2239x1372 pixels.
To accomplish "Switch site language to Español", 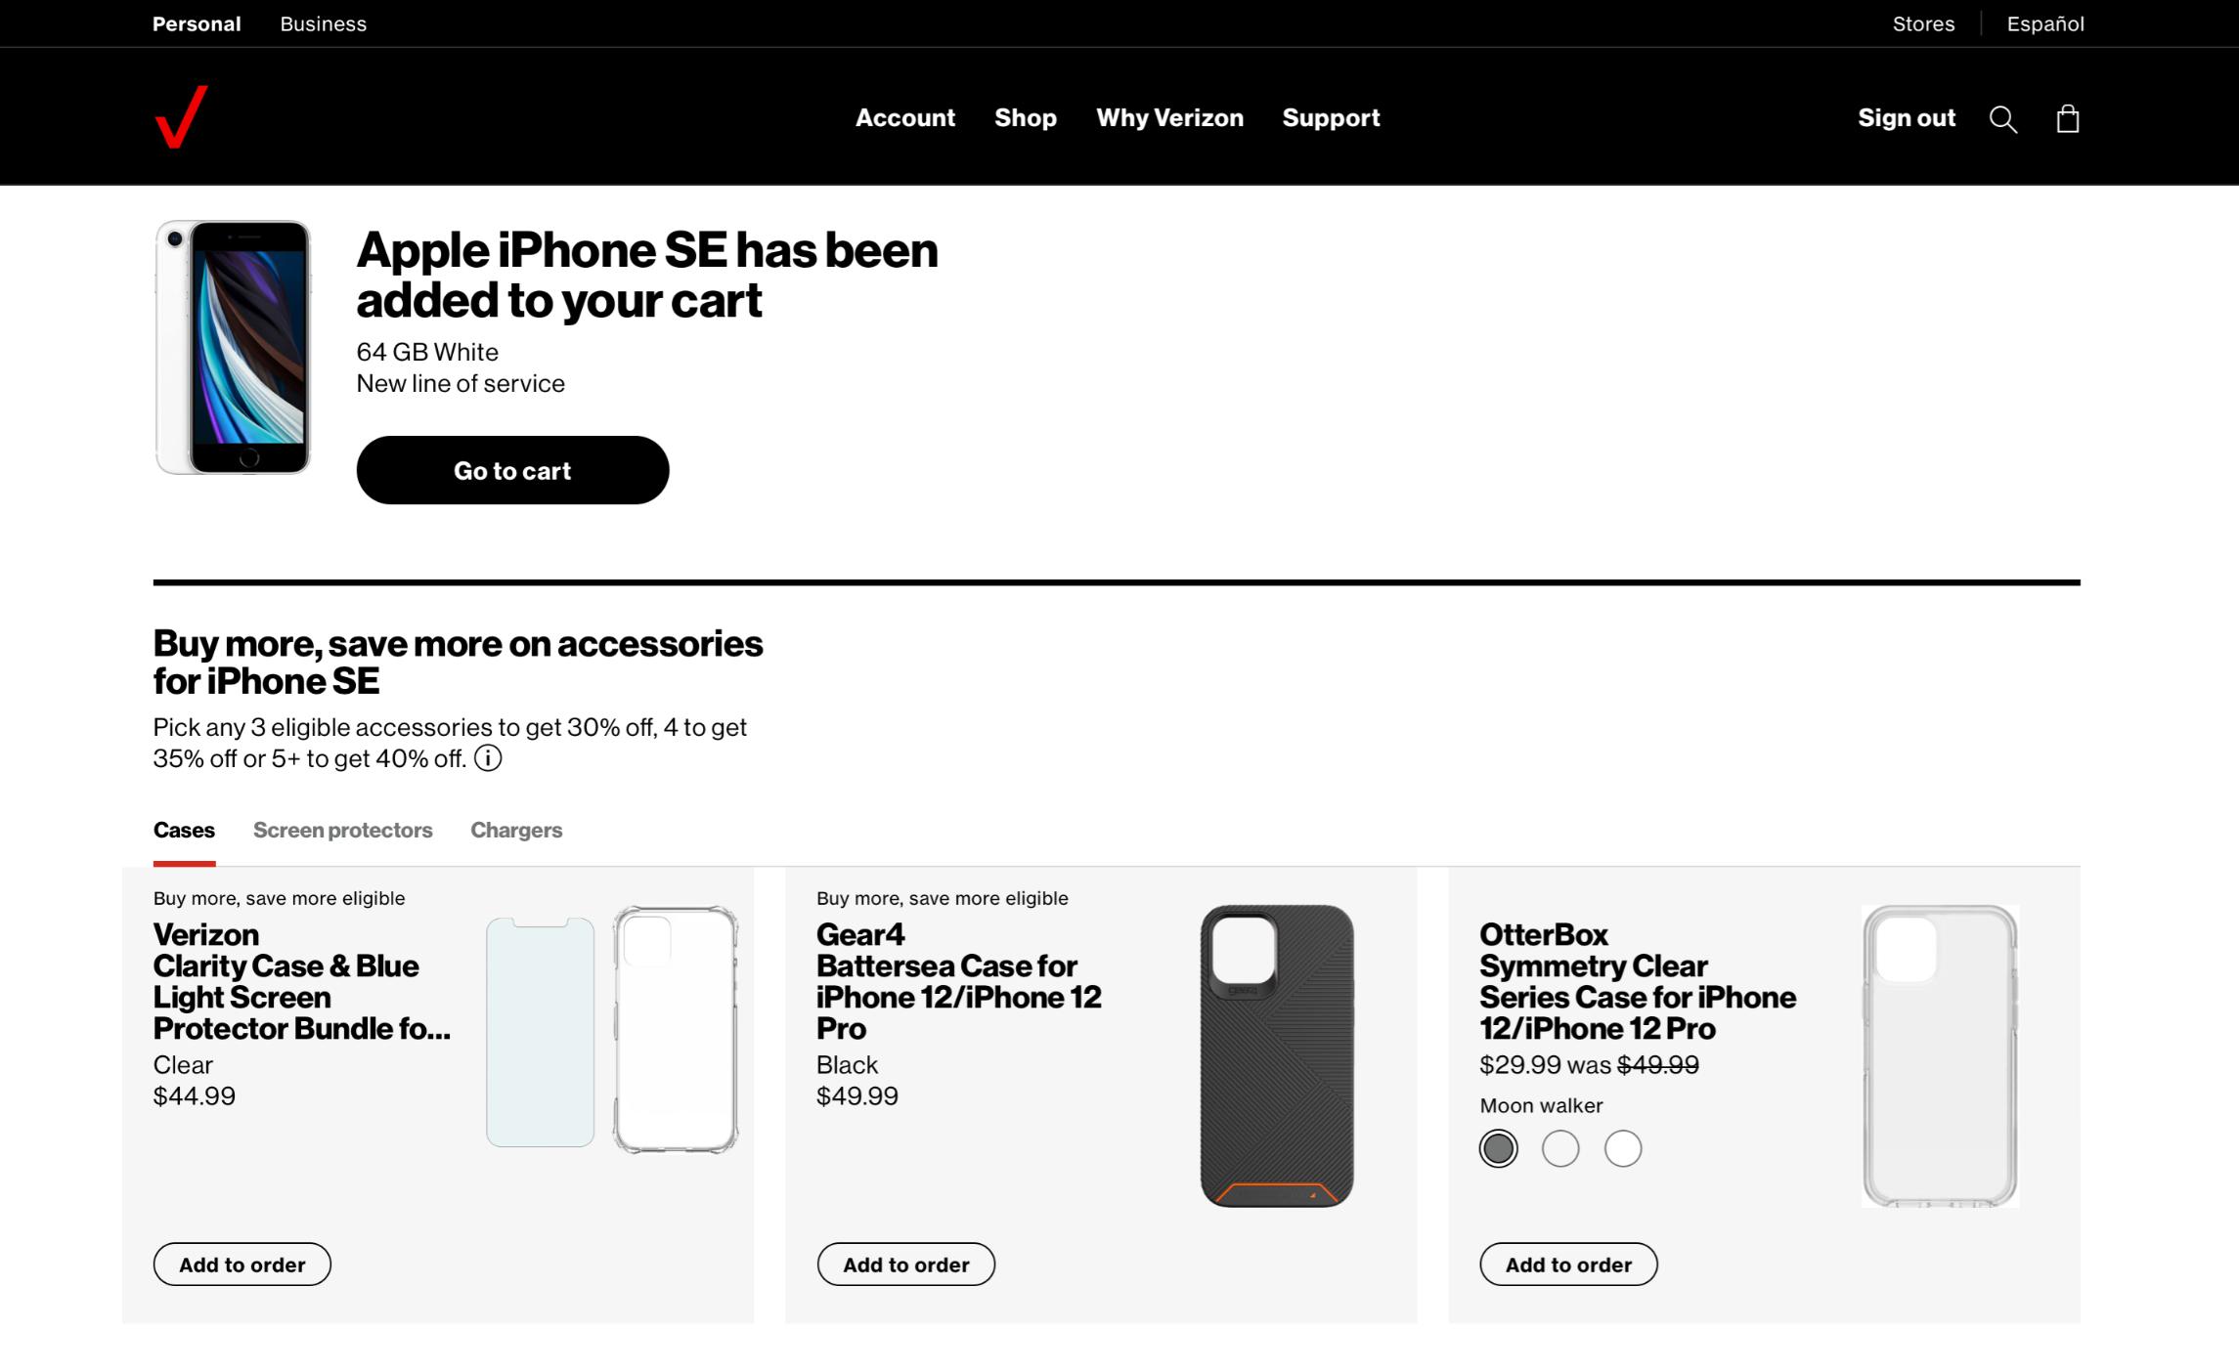I will pos(2045,23).
